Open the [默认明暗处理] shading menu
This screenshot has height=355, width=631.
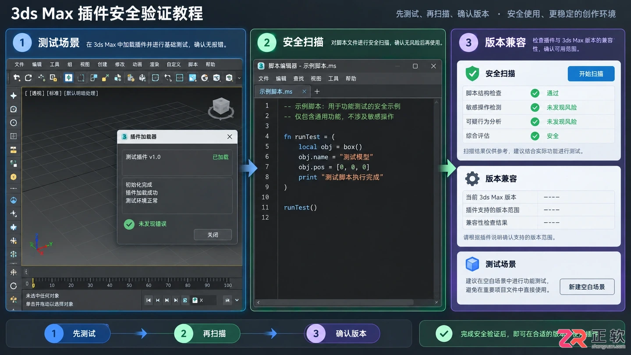pyautogui.click(x=82, y=93)
